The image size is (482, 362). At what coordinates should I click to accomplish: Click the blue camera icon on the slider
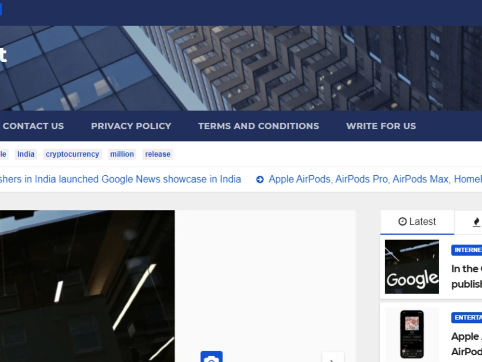(x=212, y=357)
